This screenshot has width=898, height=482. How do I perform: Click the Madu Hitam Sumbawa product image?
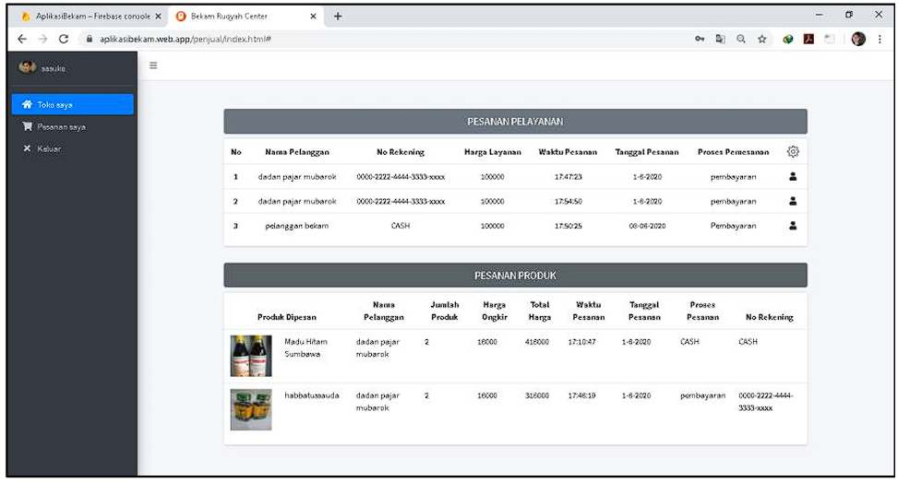coord(250,356)
